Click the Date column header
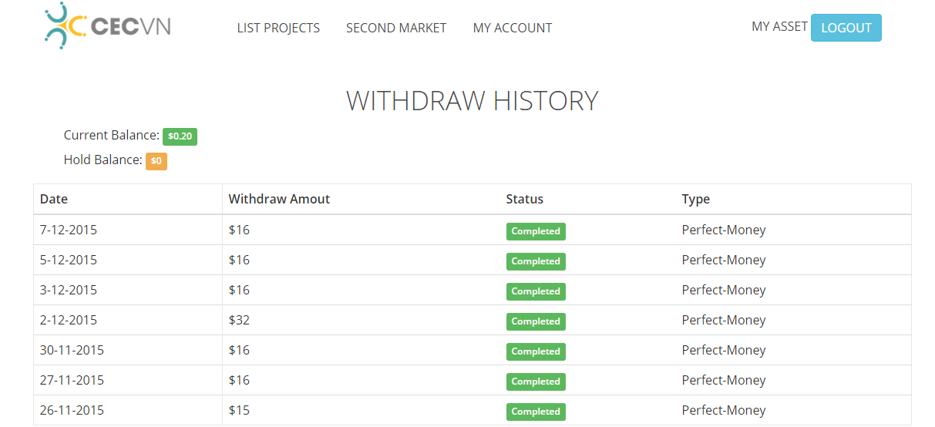The image size is (935, 427). coord(54,199)
